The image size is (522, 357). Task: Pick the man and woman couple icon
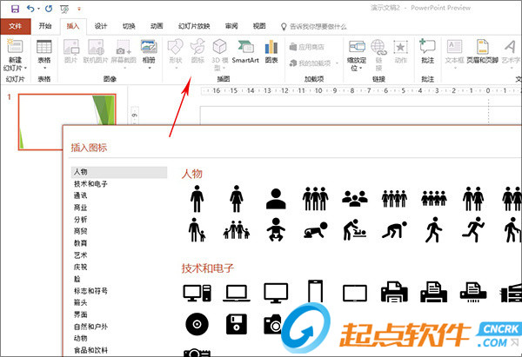click(473, 198)
